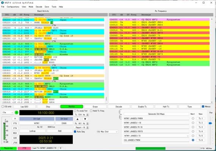Open the View menu
Viewport: 216px width, 151px height.
[24, 7]
